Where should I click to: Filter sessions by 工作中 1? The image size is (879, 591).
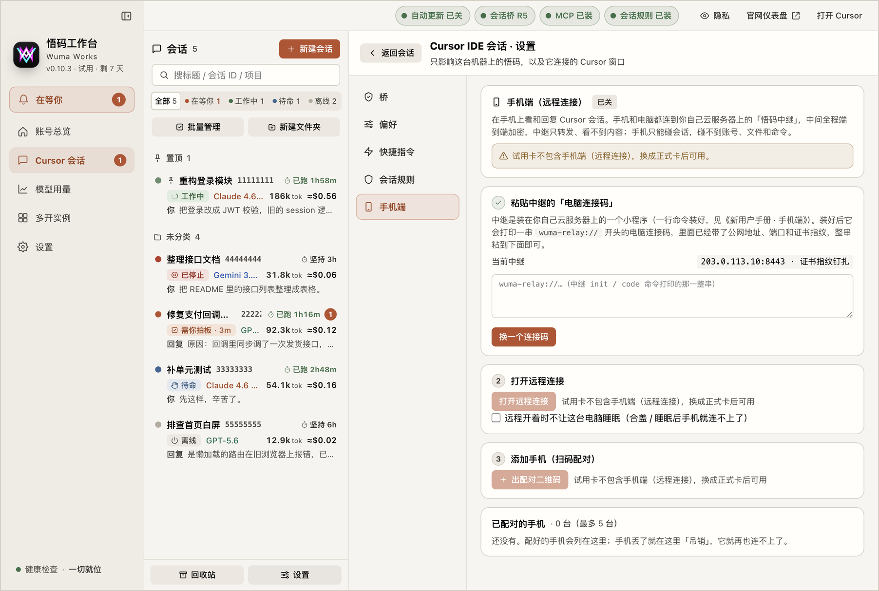coord(246,101)
